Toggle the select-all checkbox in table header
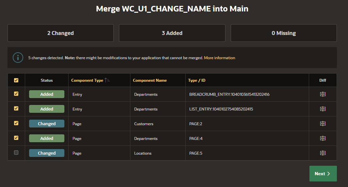The width and height of the screenshot is (348, 187). [x=16, y=80]
